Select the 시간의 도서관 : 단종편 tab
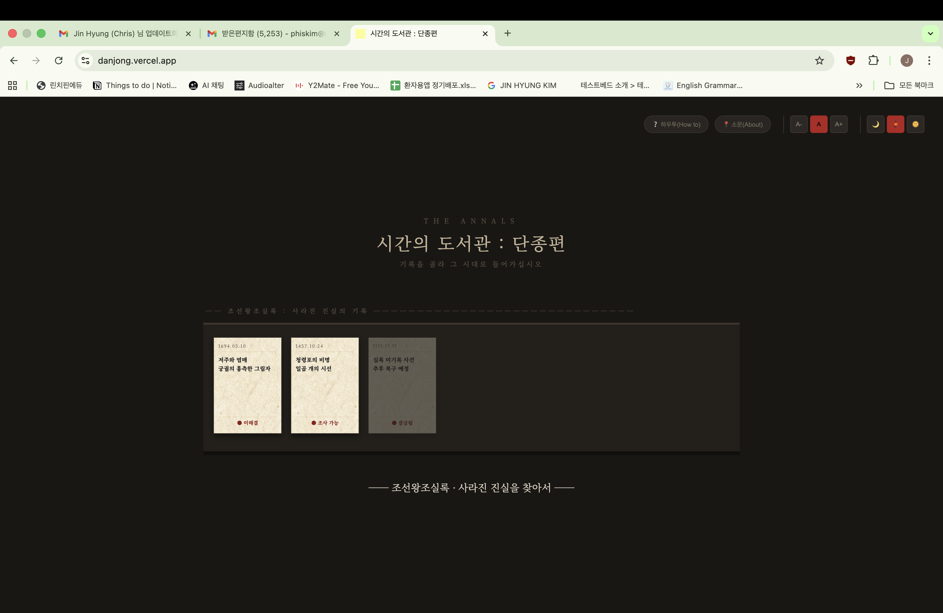Viewport: 943px width, 613px height. click(422, 34)
